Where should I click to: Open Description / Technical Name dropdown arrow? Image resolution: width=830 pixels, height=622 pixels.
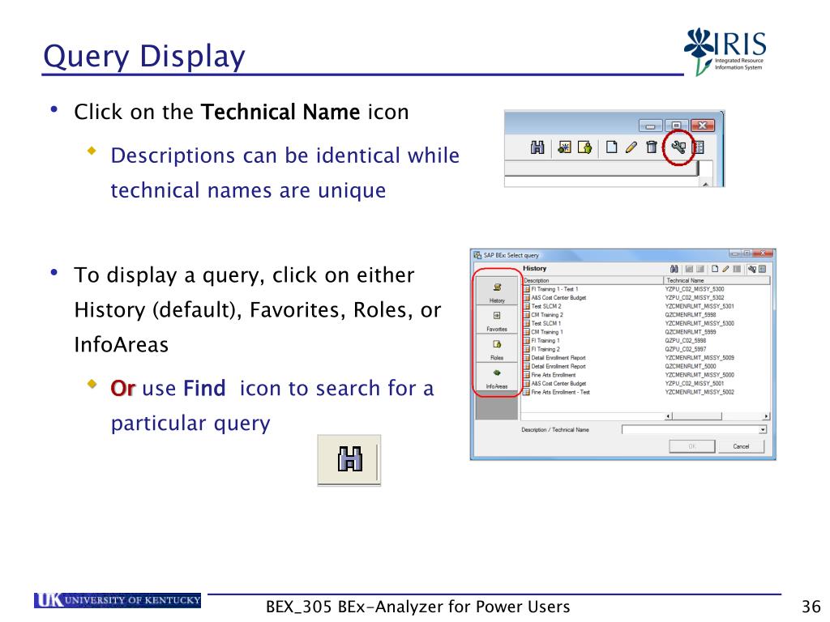(762, 430)
